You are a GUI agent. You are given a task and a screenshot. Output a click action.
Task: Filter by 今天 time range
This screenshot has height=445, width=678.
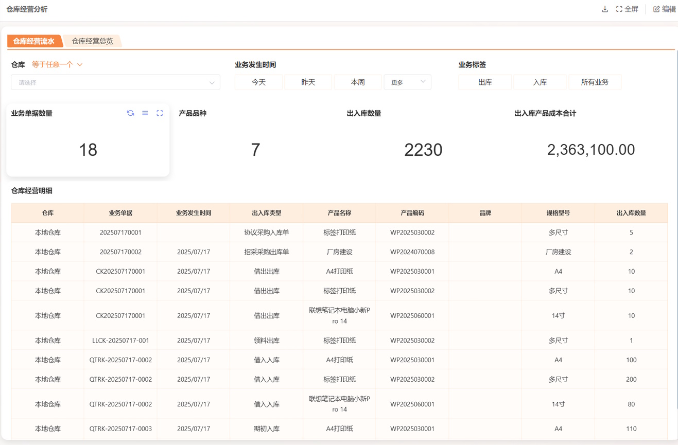pyautogui.click(x=258, y=82)
